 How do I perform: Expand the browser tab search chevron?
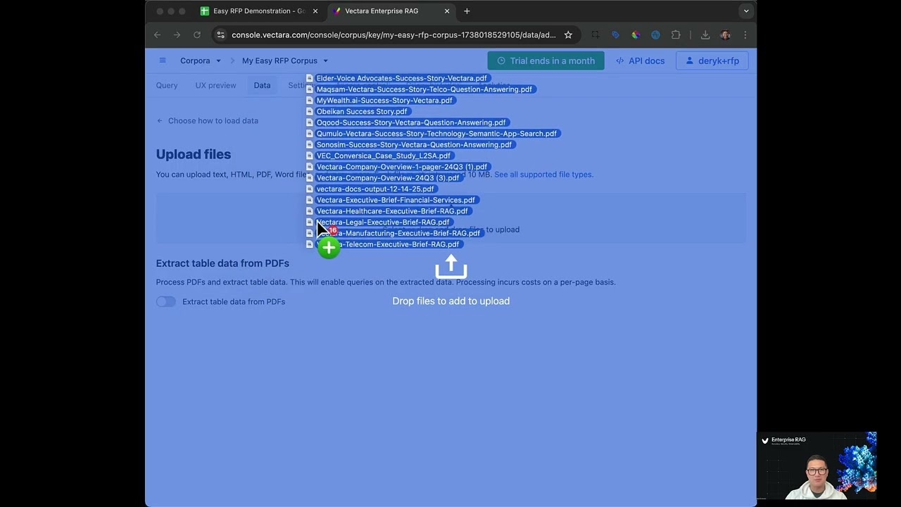(746, 11)
